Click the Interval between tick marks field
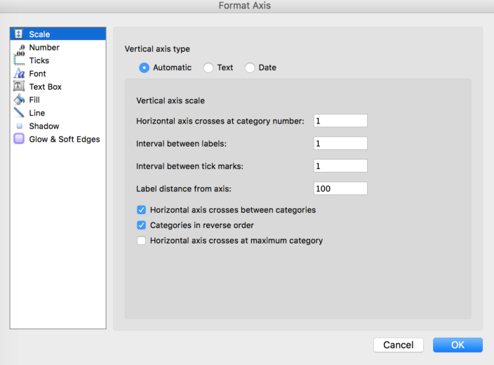This screenshot has width=494, height=365. tap(340, 166)
